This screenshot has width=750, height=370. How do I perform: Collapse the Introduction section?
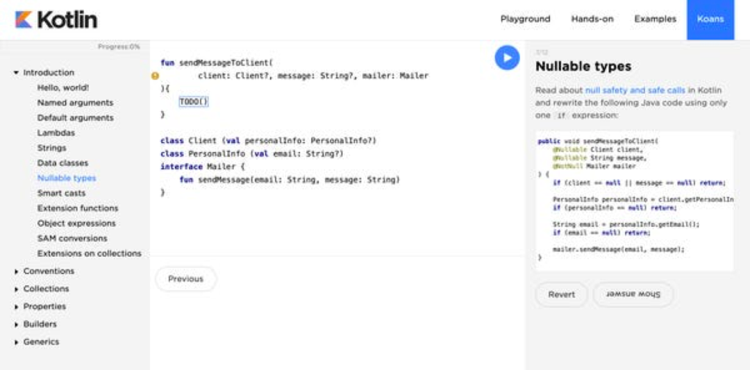click(17, 73)
